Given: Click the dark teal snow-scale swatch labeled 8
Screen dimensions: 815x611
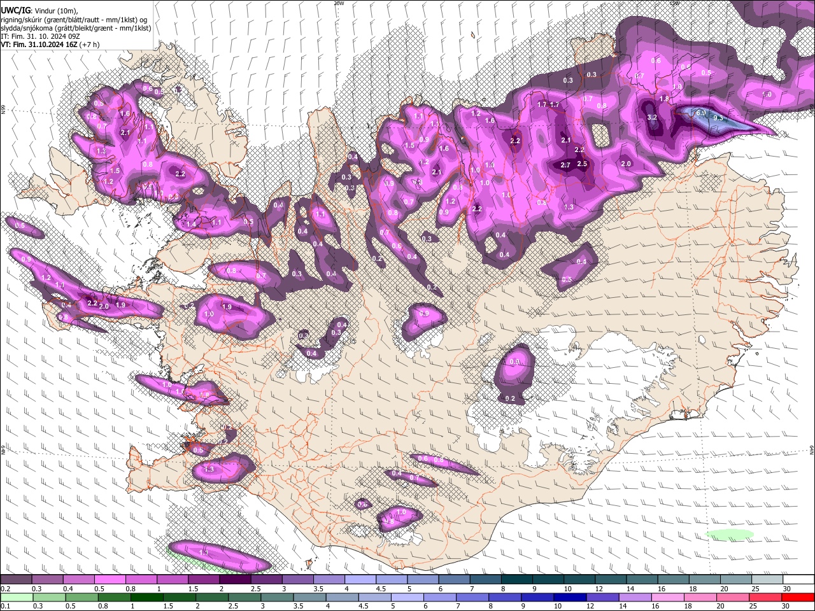Looking at the screenshot, I should click(517, 580).
